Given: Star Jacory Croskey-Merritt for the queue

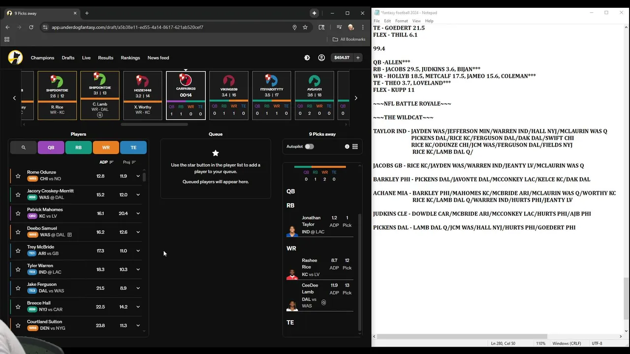Looking at the screenshot, I should tap(18, 195).
